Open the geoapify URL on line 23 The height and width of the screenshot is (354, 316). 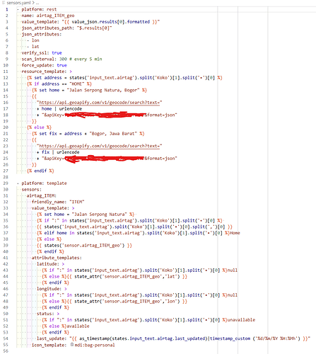pos(100,146)
